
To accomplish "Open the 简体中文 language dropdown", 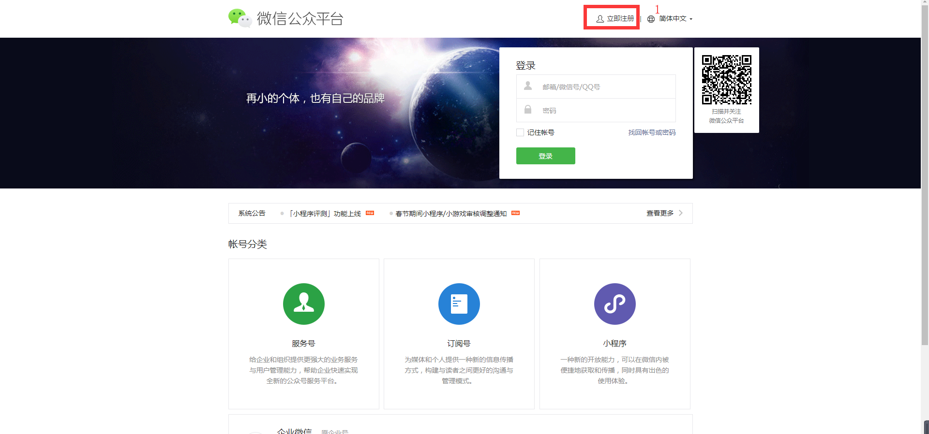I will point(675,18).
